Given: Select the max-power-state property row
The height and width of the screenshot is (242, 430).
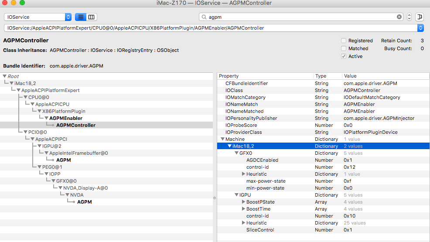Looking at the screenshot, I should click(323, 181).
